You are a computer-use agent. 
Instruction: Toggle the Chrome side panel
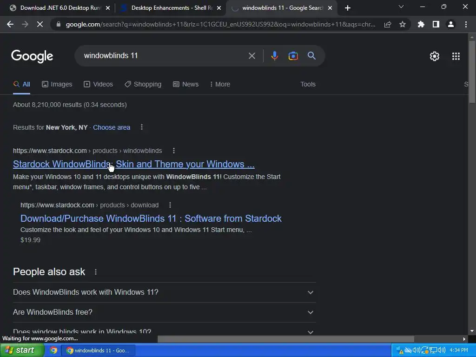point(436,24)
